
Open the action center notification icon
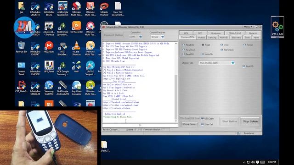(x=257, y=162)
